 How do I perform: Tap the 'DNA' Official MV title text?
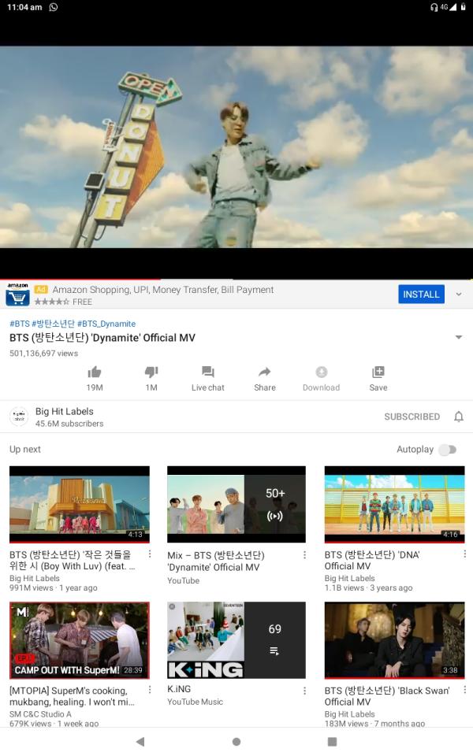372,560
